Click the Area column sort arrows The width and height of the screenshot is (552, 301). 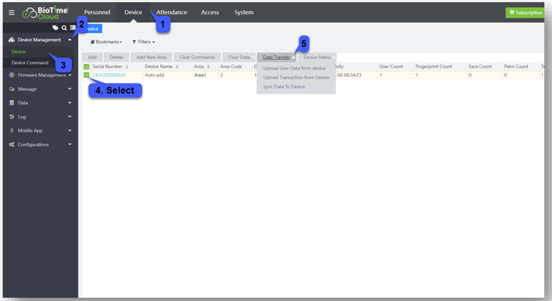coord(209,67)
